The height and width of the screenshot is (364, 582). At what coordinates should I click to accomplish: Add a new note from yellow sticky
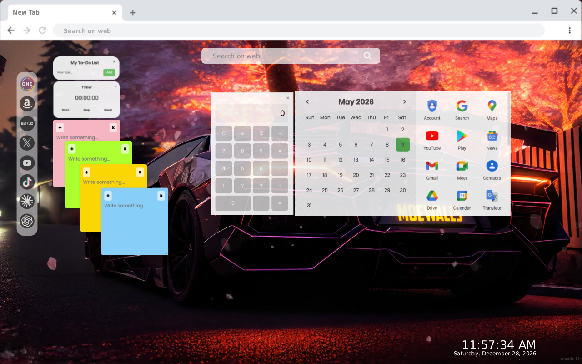[x=87, y=172]
